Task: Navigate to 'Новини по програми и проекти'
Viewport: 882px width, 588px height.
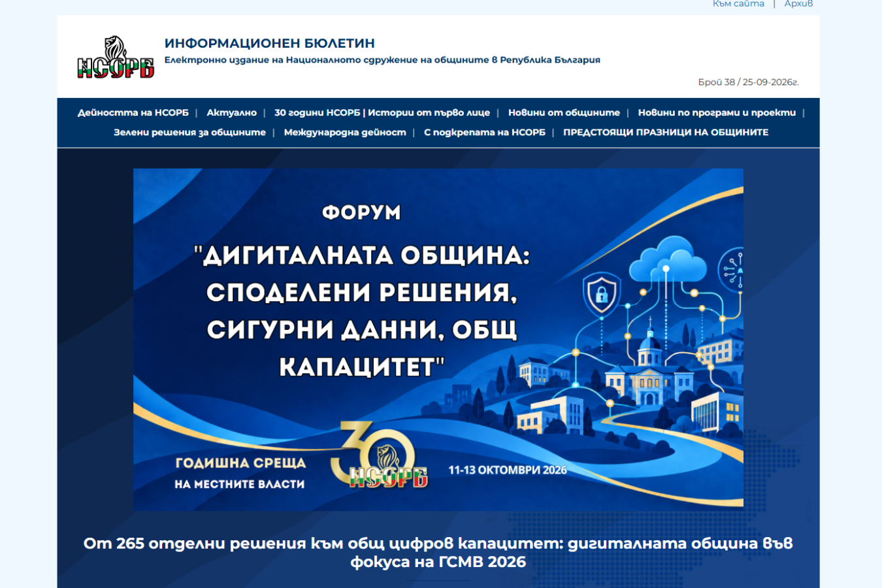Action: pyautogui.click(x=717, y=112)
